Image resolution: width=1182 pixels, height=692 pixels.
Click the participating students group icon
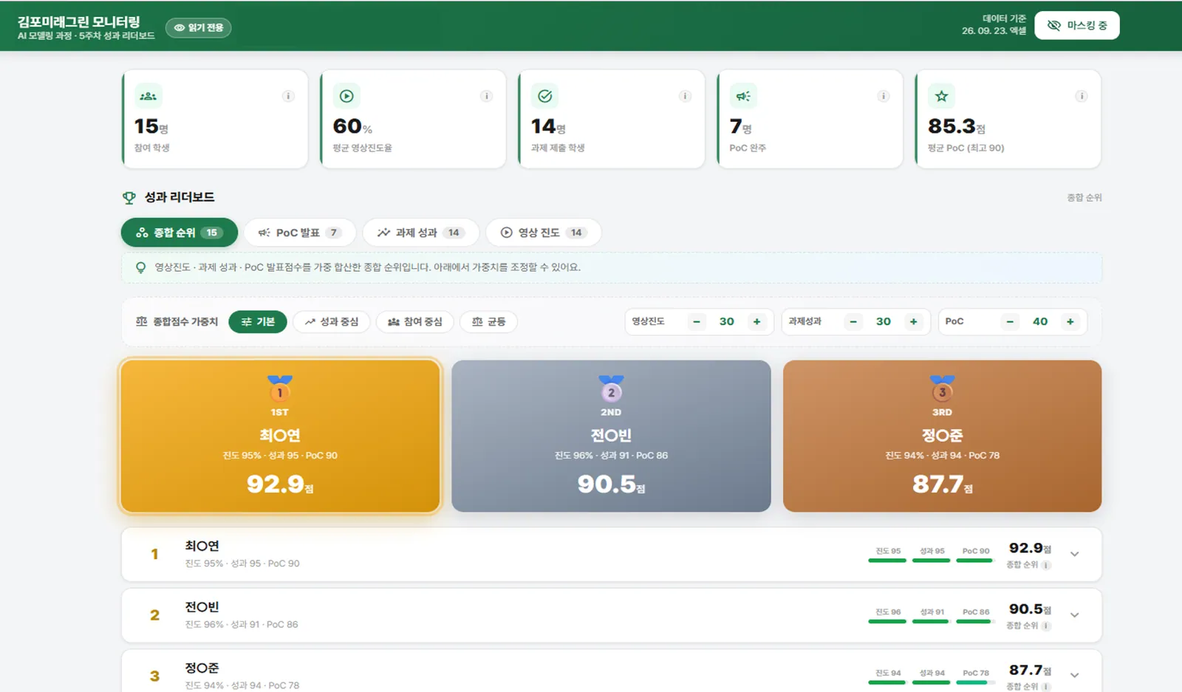(148, 96)
